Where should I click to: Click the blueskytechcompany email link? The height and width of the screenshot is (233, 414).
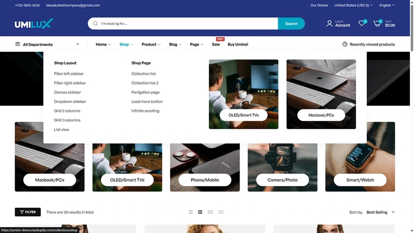(73, 5)
